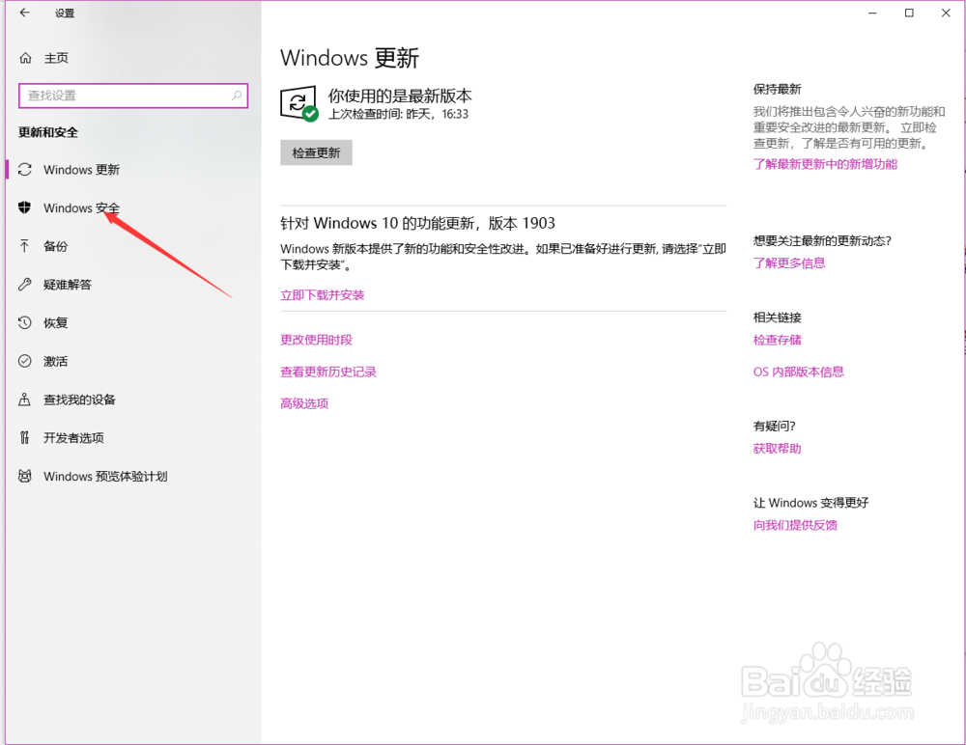Click 了解更多信息 link
The height and width of the screenshot is (745, 966).
[789, 262]
